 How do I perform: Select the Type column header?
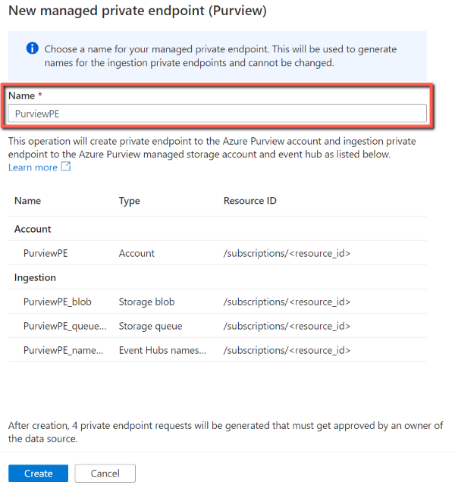[x=130, y=201]
